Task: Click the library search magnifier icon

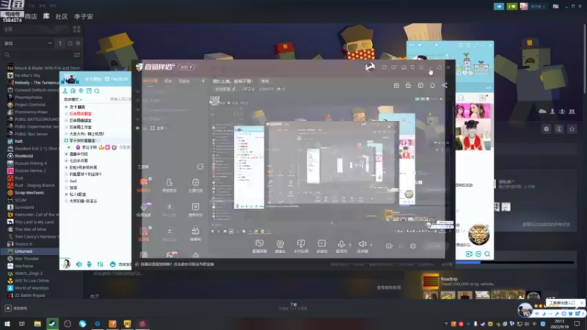Action: [x=7, y=55]
